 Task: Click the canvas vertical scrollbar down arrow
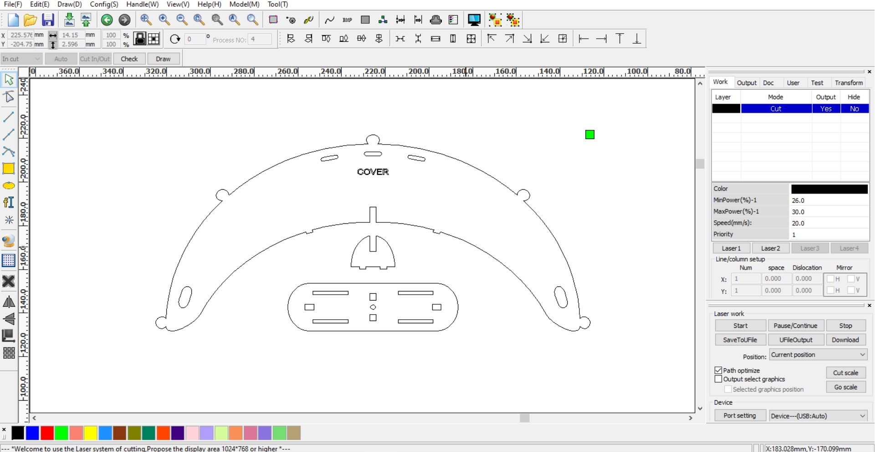pos(700,409)
